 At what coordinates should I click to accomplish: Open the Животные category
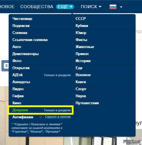point(85,47)
